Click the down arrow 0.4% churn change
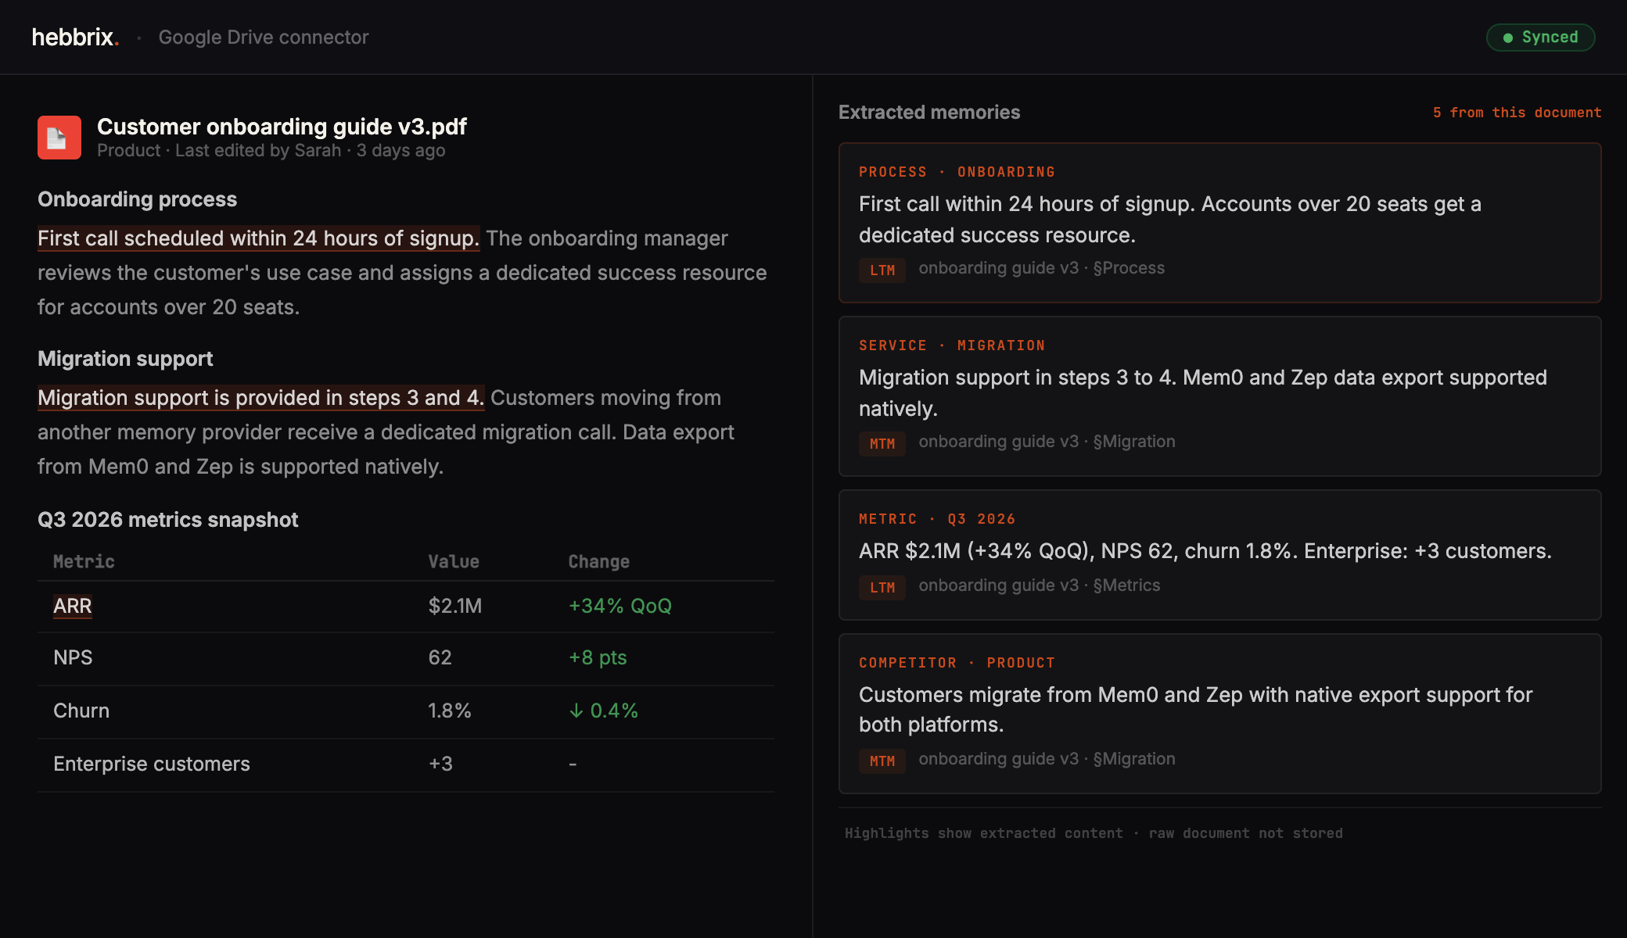 pos(603,711)
